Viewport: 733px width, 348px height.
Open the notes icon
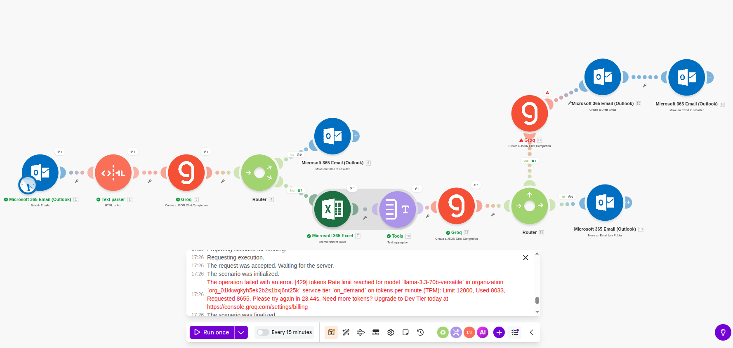point(405,332)
